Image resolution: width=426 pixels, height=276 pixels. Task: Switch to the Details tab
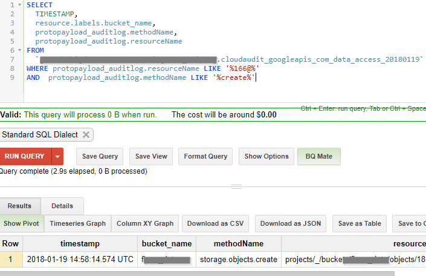tap(62, 206)
